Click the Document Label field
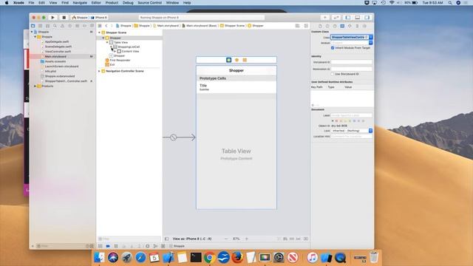Viewport: 473px width, 266px height. click(352, 115)
